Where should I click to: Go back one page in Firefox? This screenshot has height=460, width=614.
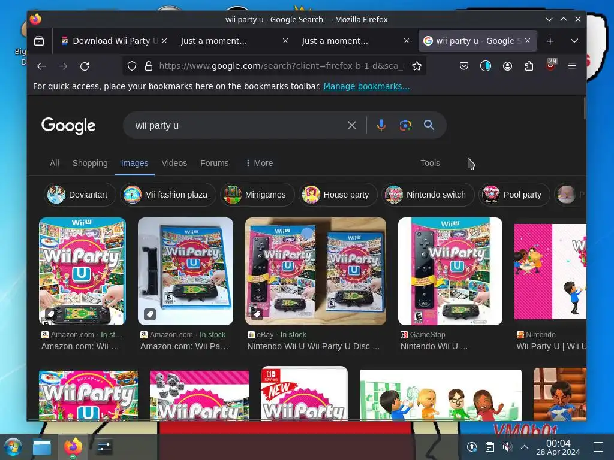pyautogui.click(x=41, y=66)
